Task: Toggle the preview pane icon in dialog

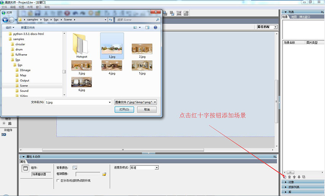Action: [147, 27]
